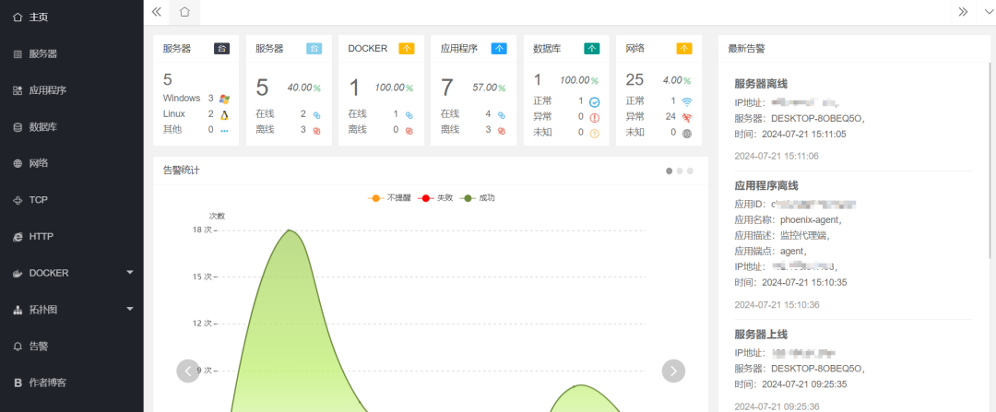Go to next chart with right arrow
This screenshot has height=412, width=996.
point(673,371)
